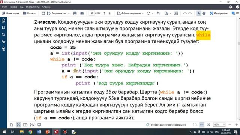Print the document
240x135 pixels.
pyautogui.click(x=75, y=13)
